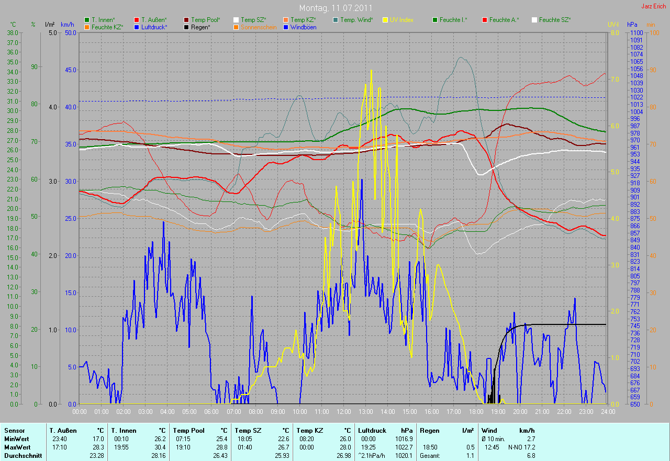The width and height of the screenshot is (670, 461).
Task: Click the 'Temp SZ' column header in table
Action: point(247,431)
